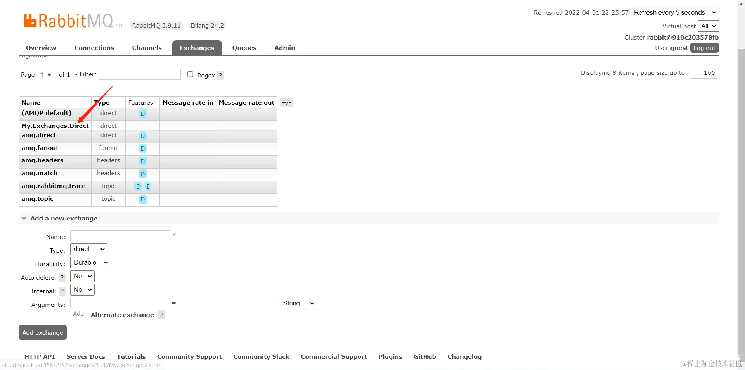Click the I internal badge for amq.rabbitmq.trace
The image size is (745, 370).
point(147,187)
